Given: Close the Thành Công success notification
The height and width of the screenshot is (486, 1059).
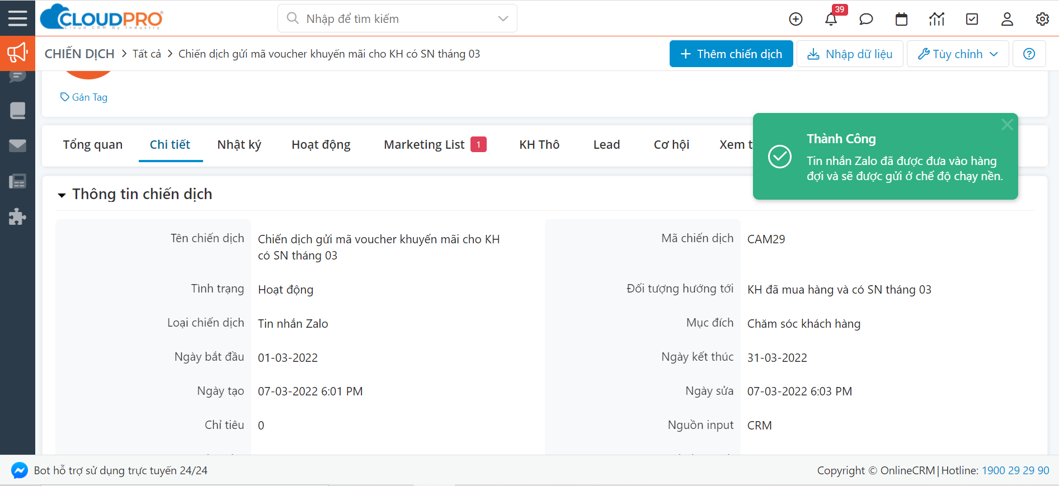Looking at the screenshot, I should 1007,125.
